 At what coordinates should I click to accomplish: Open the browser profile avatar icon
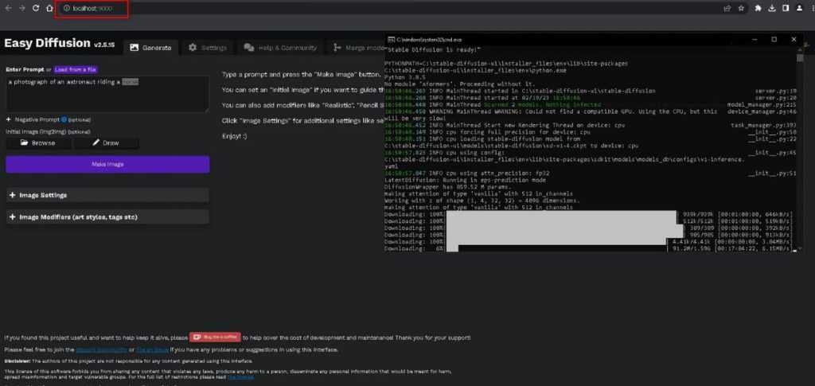click(798, 8)
